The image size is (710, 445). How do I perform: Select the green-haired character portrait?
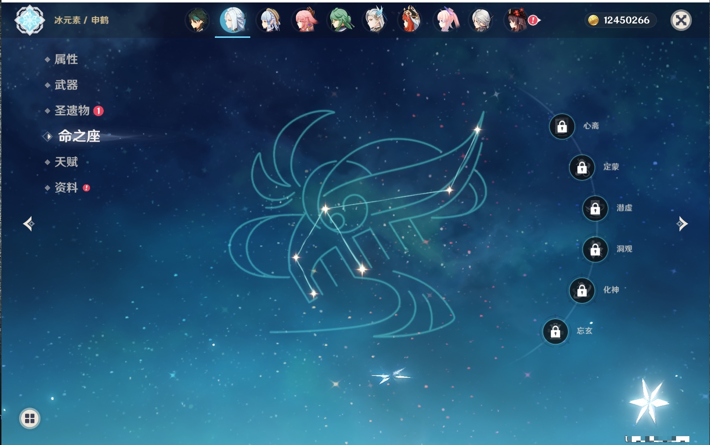click(x=340, y=20)
